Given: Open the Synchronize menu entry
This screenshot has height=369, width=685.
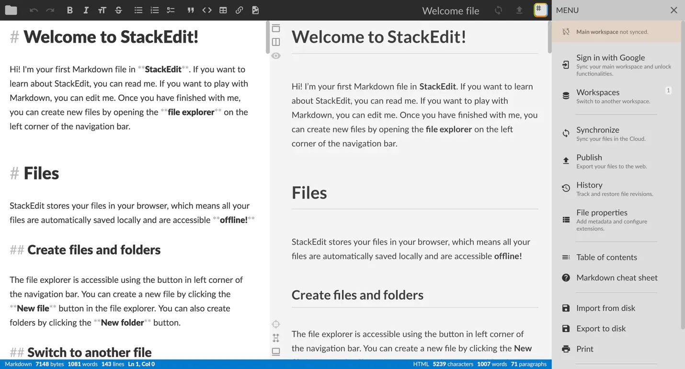Looking at the screenshot, I should 616,134.
